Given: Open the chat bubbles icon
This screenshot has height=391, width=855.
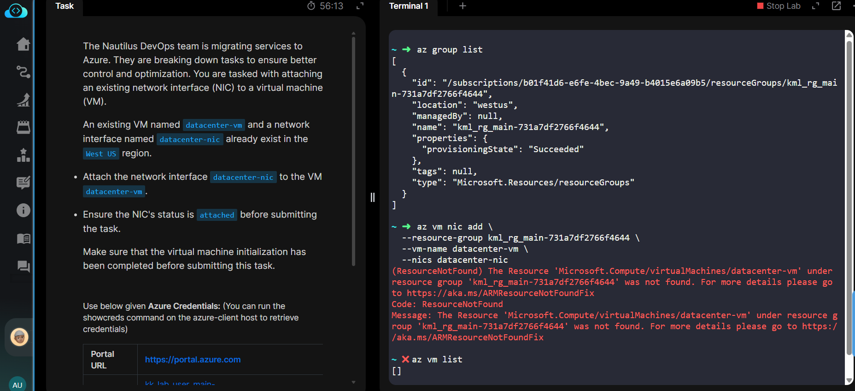Looking at the screenshot, I should tap(23, 266).
